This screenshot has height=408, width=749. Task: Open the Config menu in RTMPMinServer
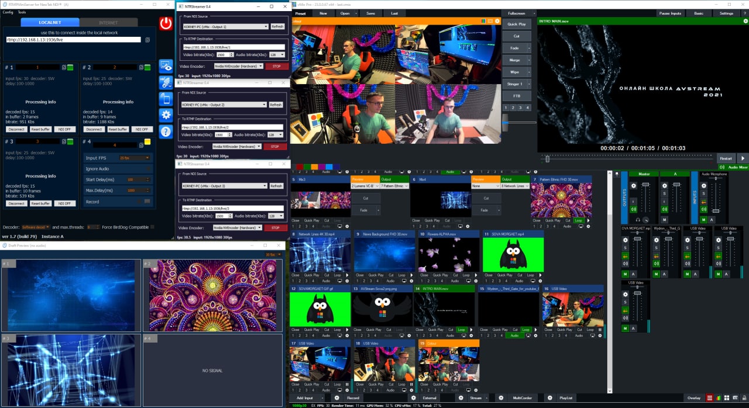pos(8,12)
